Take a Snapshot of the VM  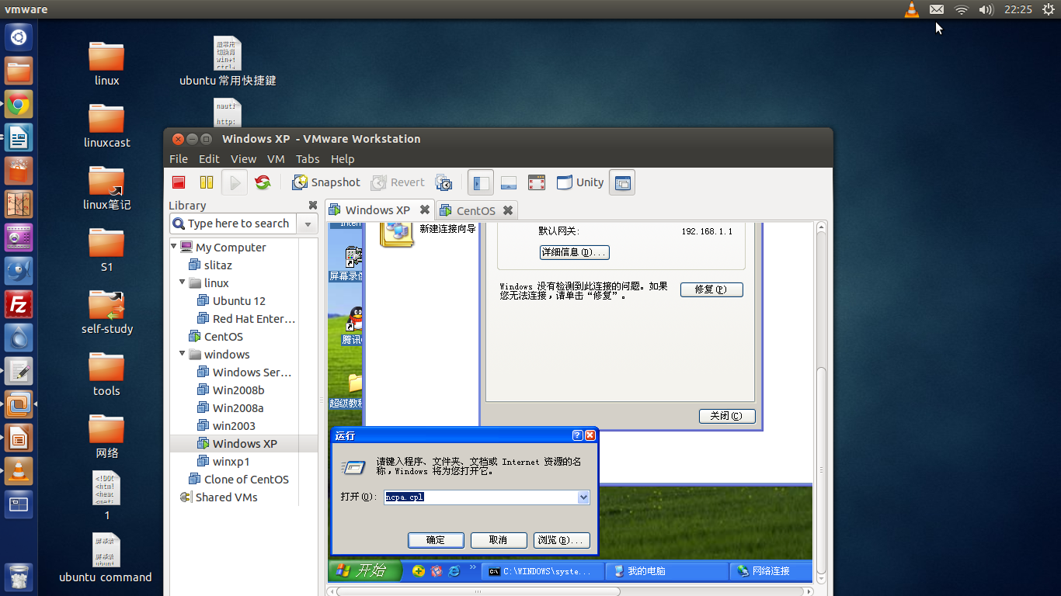click(326, 182)
